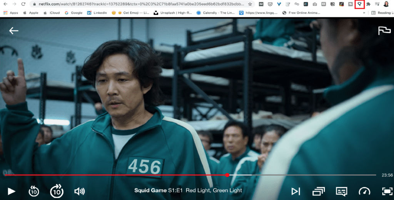This screenshot has width=394, height=200.
Task: Open the speech-bubble language extension icon
Action: [360, 4]
